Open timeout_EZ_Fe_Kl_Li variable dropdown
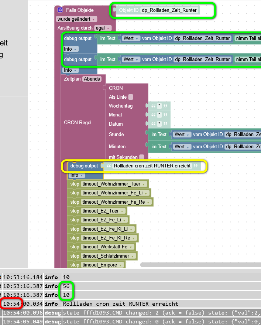 pyautogui.click(x=108, y=229)
